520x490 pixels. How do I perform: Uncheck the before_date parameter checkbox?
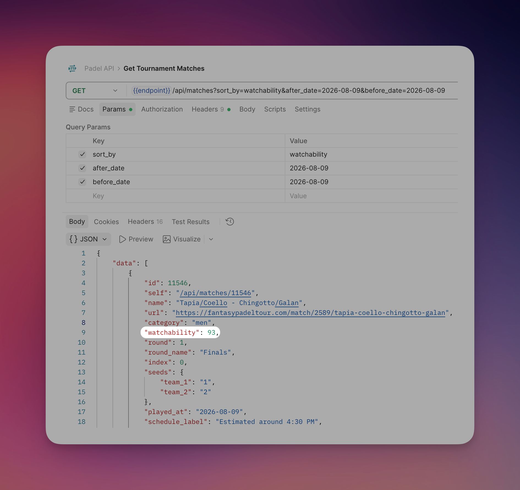tap(82, 182)
